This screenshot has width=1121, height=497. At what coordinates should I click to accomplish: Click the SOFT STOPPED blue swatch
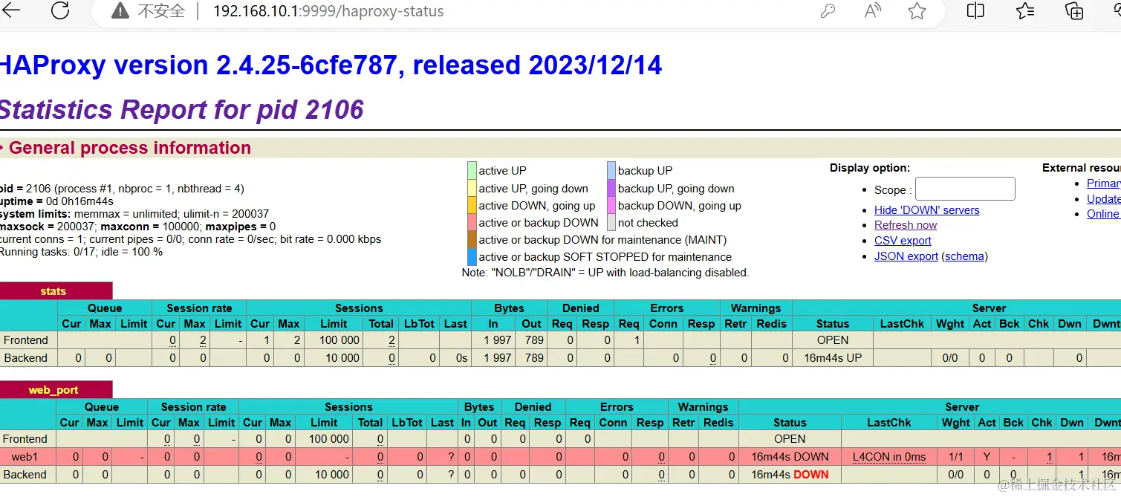472,257
